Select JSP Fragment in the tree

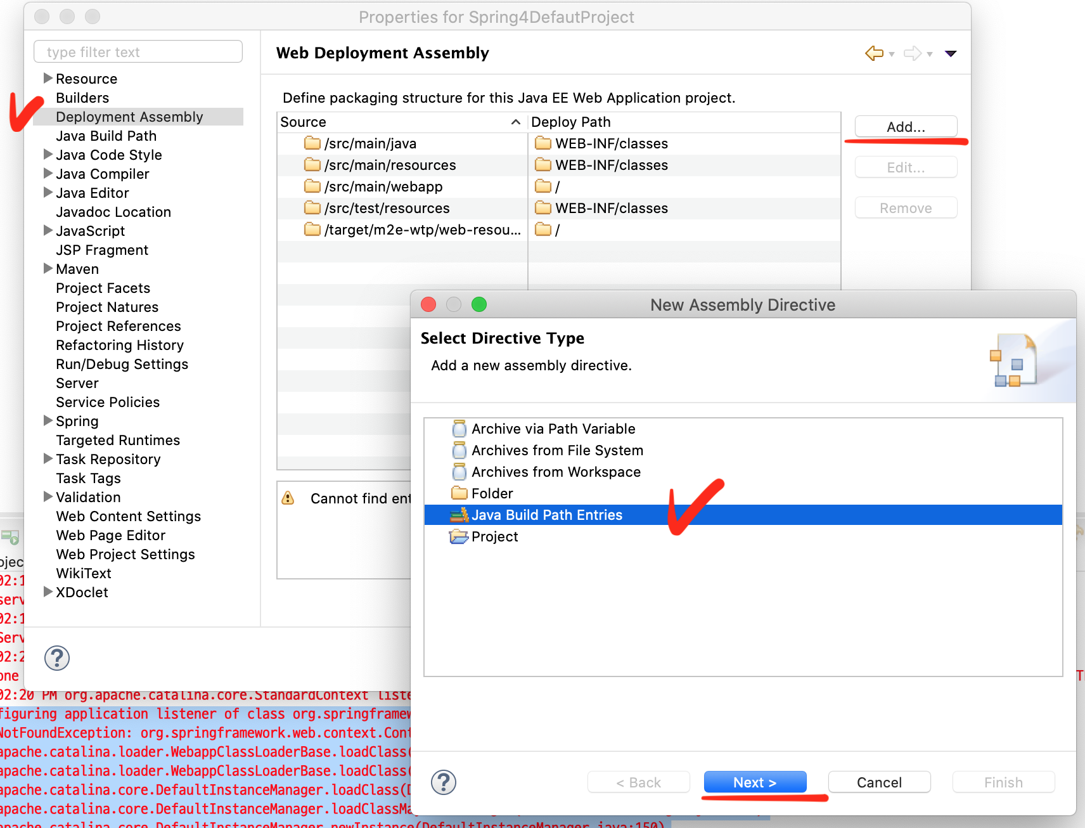[102, 250]
